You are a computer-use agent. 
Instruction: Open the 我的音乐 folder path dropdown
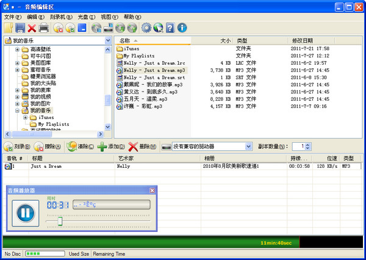click(108, 40)
